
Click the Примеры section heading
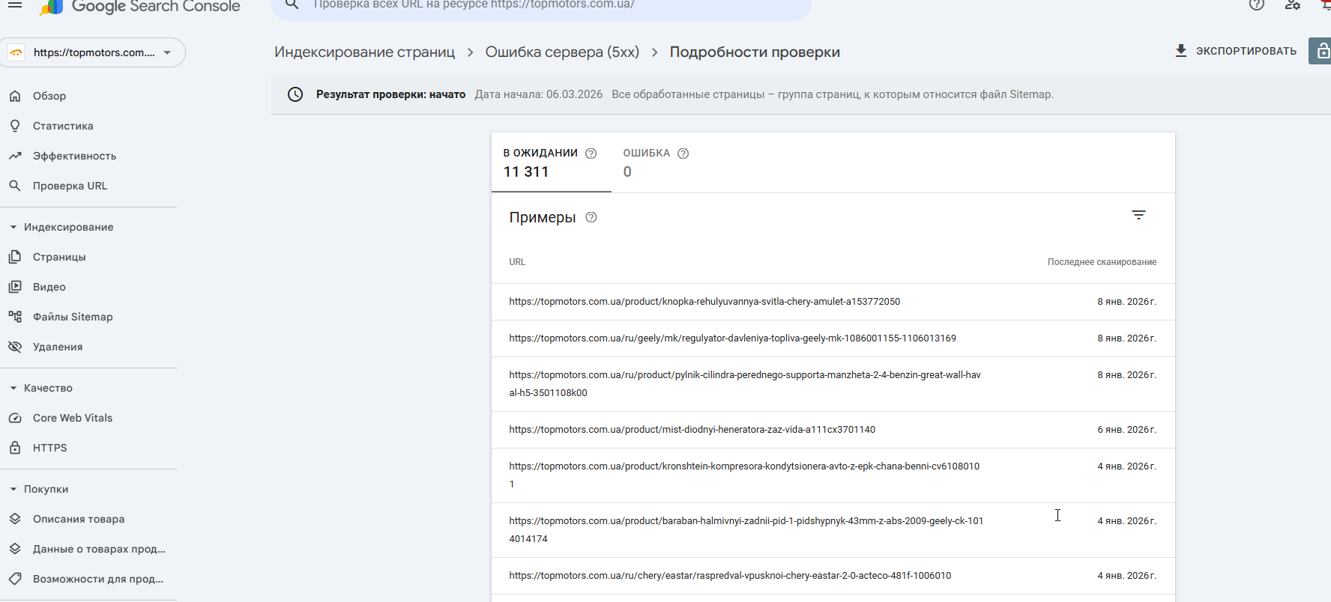pyautogui.click(x=543, y=217)
